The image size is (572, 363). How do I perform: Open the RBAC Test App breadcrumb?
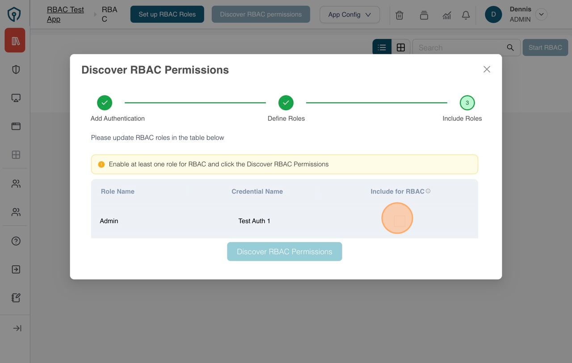(x=65, y=14)
